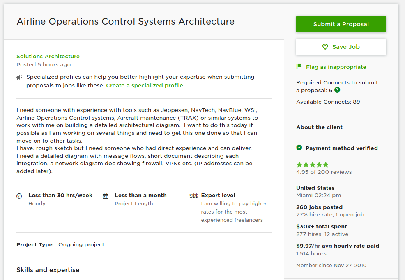Image resolution: width=405 pixels, height=280 pixels.
Task: Flag as inappropriate link
Action: point(336,67)
